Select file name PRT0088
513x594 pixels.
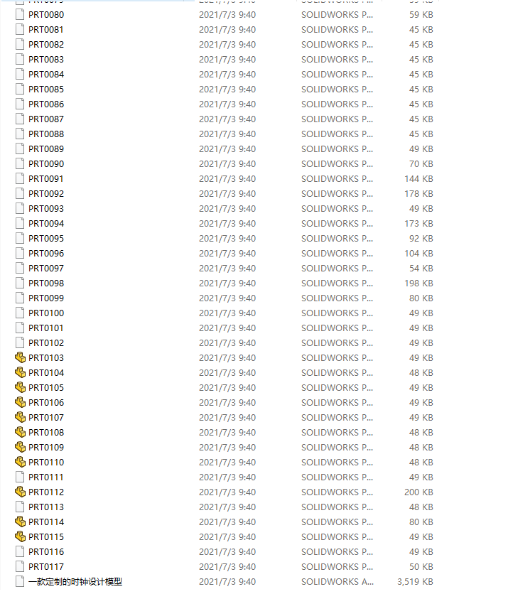46,134
